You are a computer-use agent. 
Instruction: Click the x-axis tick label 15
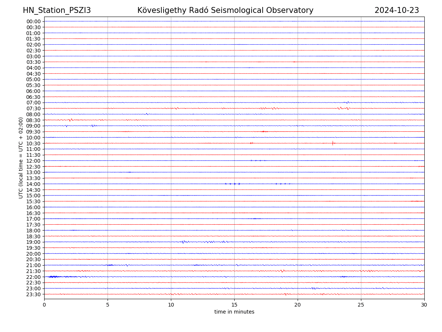[x=234, y=305]
